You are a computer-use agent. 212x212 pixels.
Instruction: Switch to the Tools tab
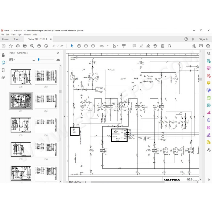(16, 39)
